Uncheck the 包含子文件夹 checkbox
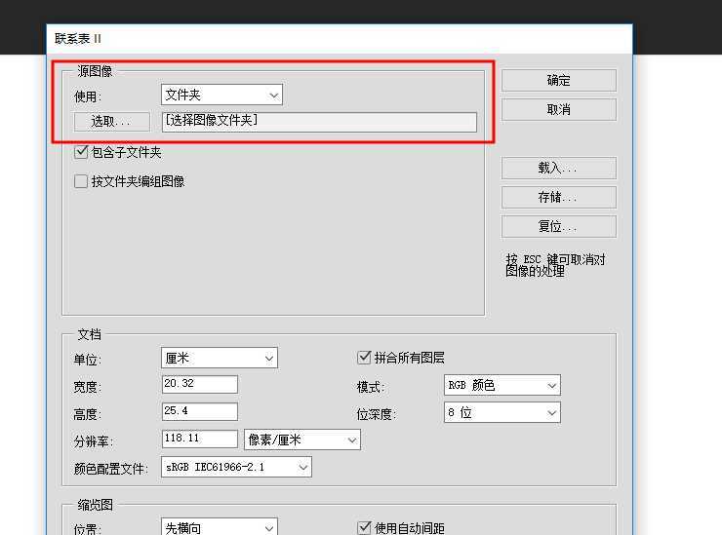 [81, 152]
